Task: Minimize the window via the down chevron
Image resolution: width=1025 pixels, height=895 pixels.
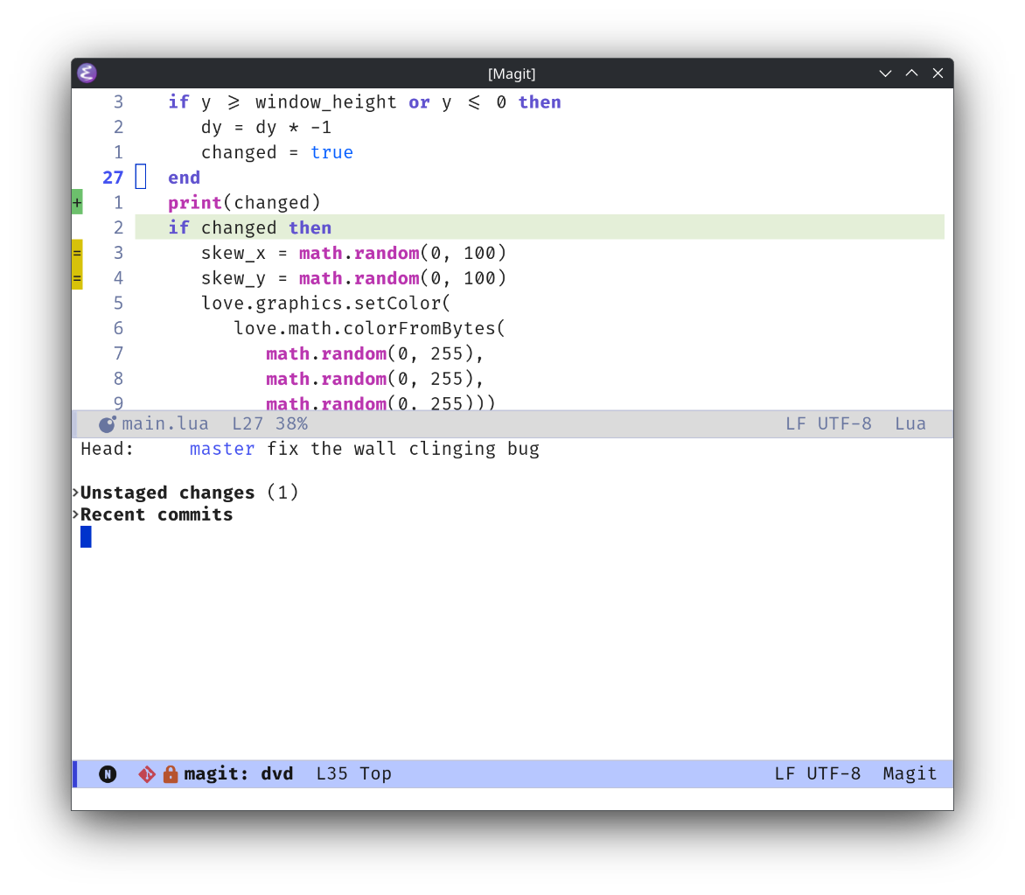Action: point(885,73)
